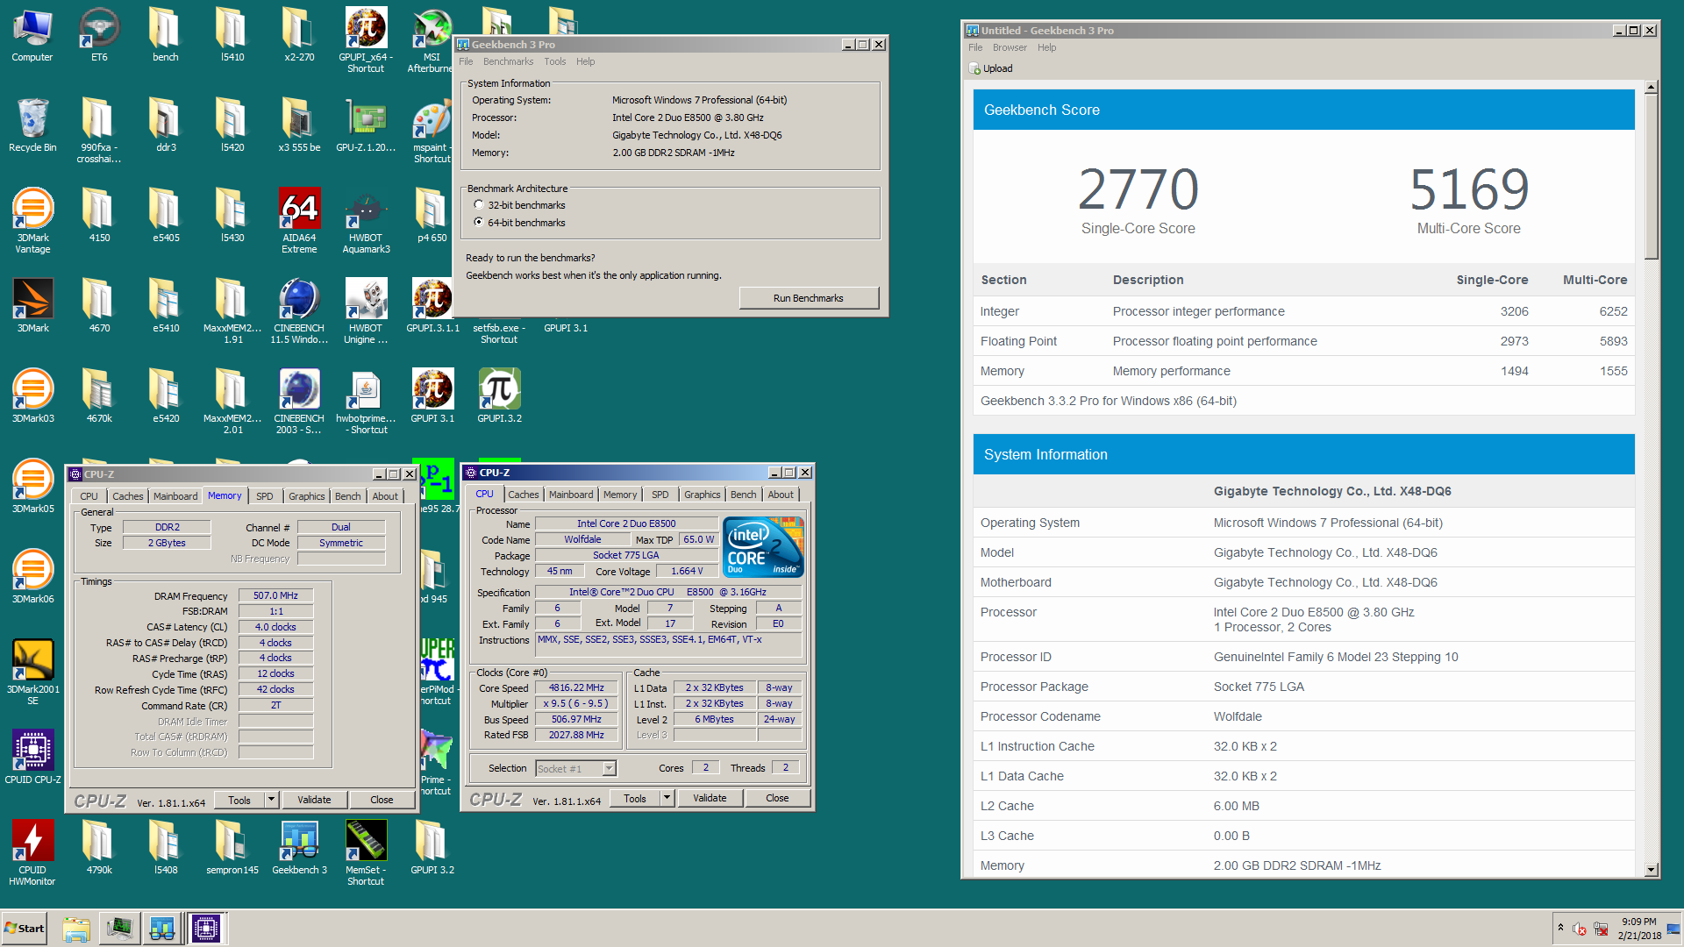
Task: Open the GPUPI 3.1.1 icon
Action: pos(432,306)
